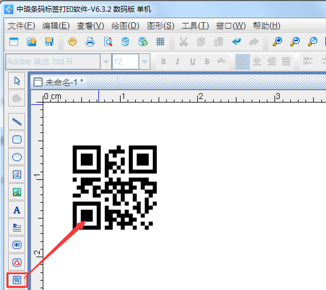
Task: Open the 工具(T) menu
Action: click(195, 26)
